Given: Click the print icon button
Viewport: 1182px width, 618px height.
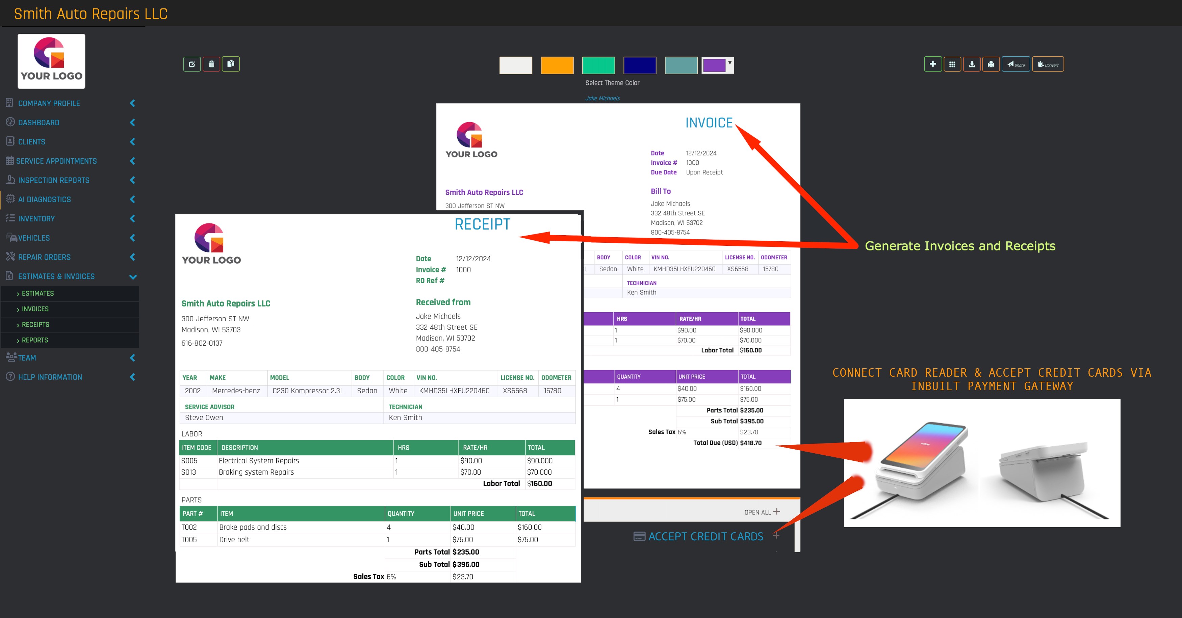Looking at the screenshot, I should click(x=991, y=64).
